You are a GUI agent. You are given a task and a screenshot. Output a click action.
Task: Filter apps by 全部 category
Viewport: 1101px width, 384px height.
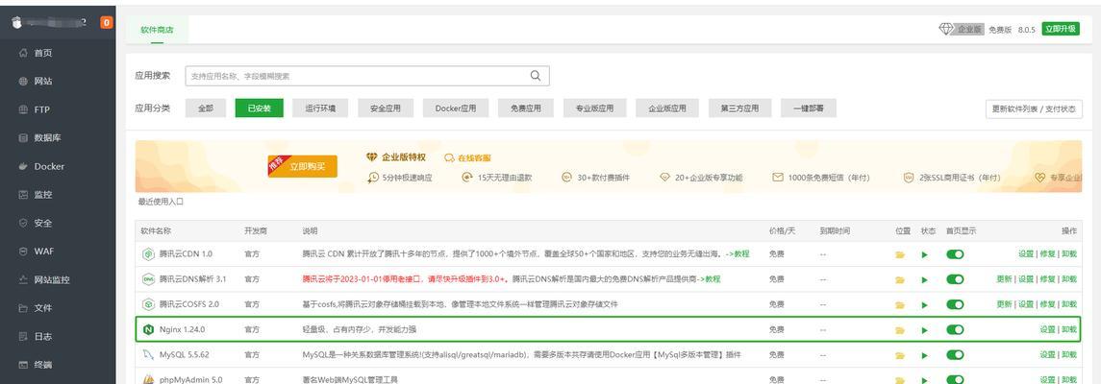(x=205, y=108)
